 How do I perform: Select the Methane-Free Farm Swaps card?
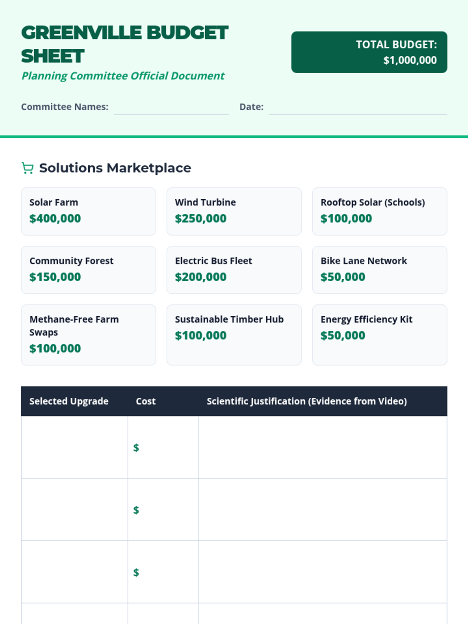[x=89, y=335]
